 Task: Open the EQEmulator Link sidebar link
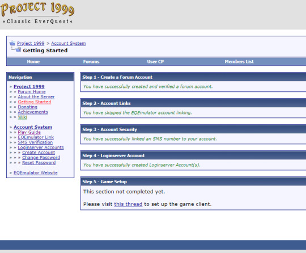[x=36, y=137]
